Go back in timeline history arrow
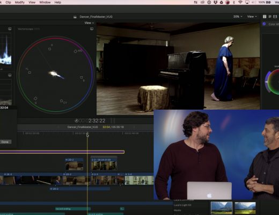279x215 pixels. tap(58, 127)
